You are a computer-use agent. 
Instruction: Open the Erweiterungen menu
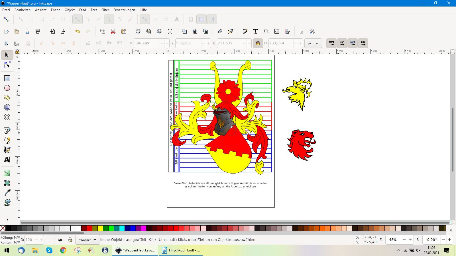pos(124,10)
